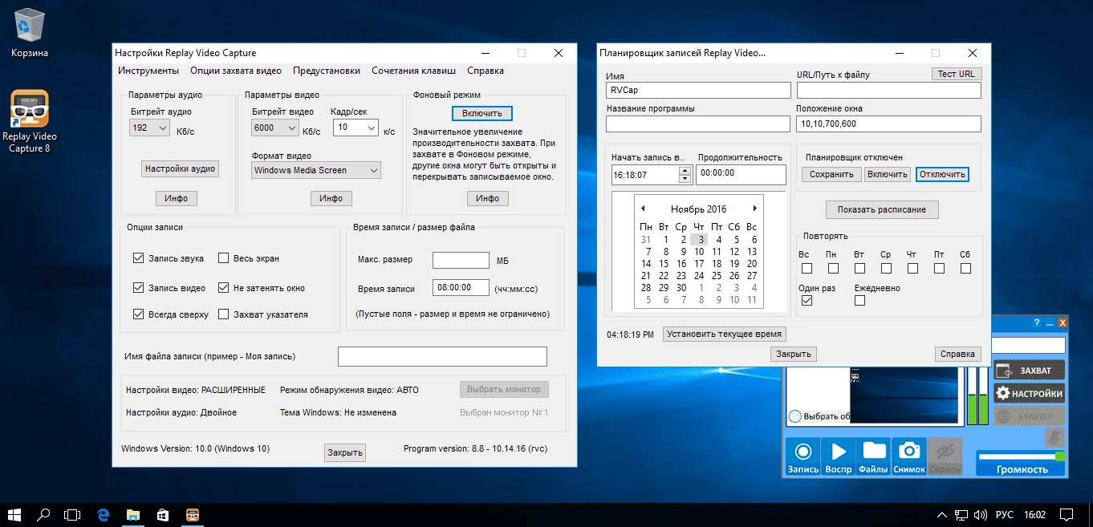The image size is (1093, 527).
Task: Select the Выбрать об... radio button
Action: (x=794, y=416)
